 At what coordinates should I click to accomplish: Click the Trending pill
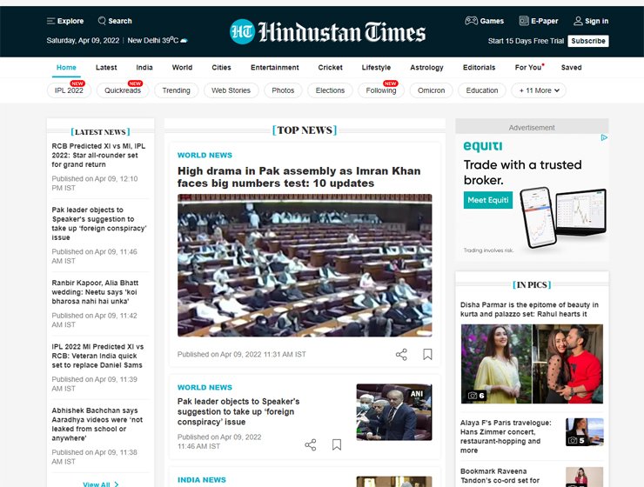pos(176,90)
